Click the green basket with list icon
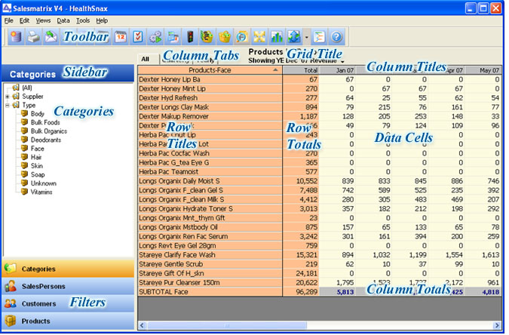The width and height of the screenshot is (509, 335). 207,37
